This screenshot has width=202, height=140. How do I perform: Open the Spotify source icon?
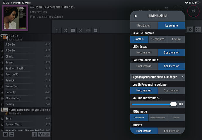click(x=95, y=30)
